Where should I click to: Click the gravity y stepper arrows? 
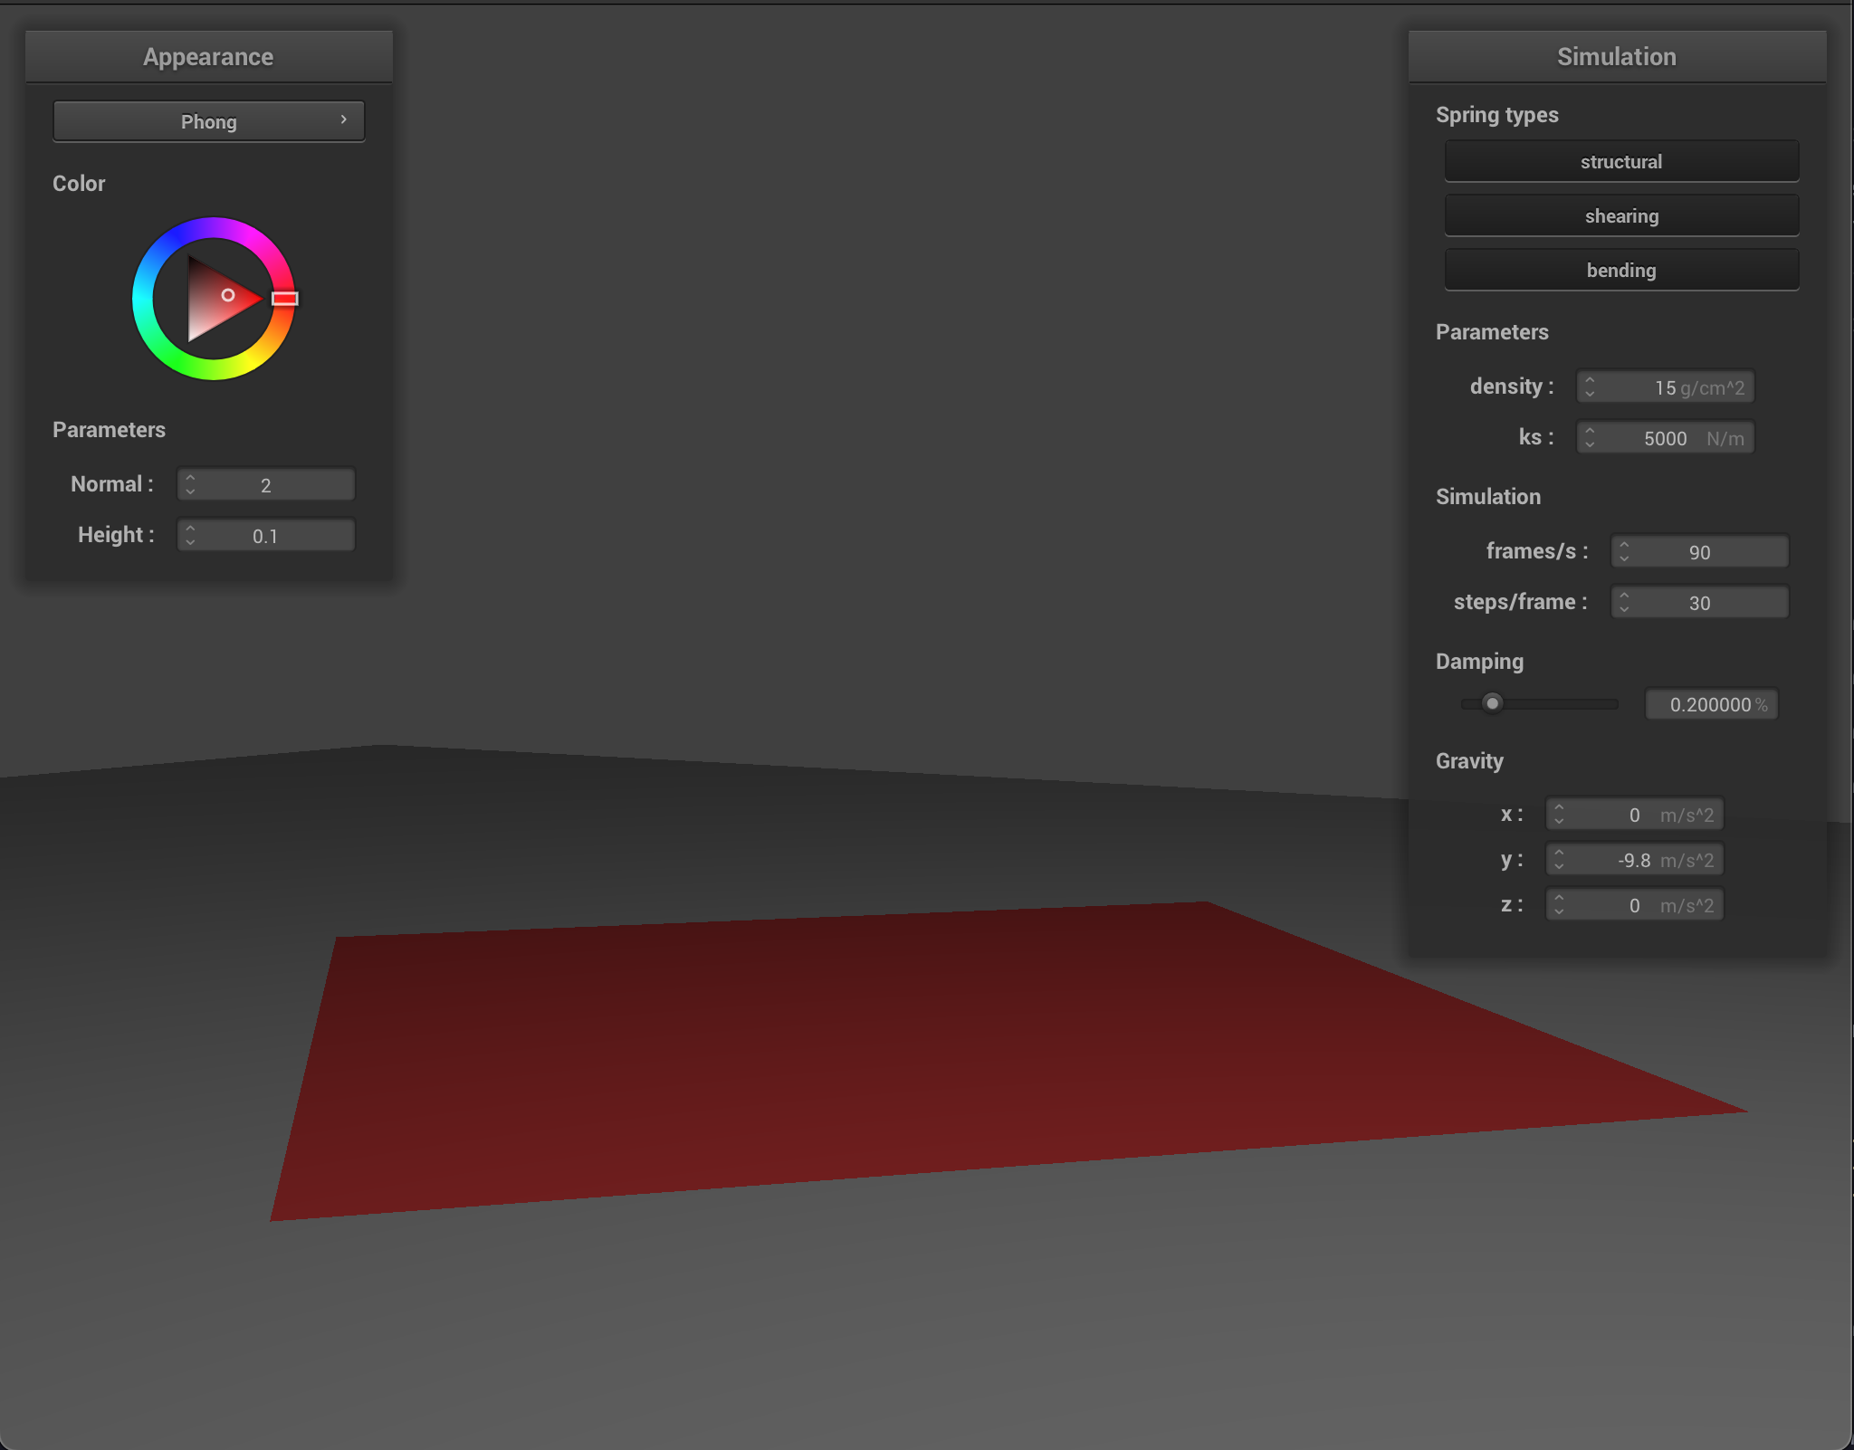coord(1559,860)
